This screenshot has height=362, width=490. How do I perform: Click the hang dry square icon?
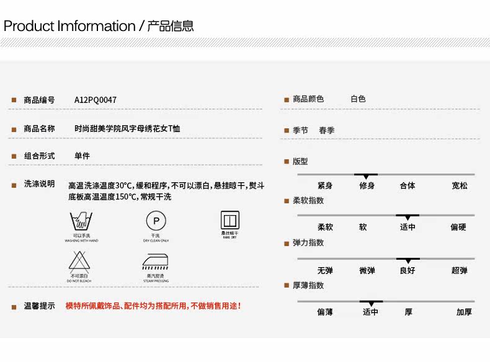click(x=230, y=220)
